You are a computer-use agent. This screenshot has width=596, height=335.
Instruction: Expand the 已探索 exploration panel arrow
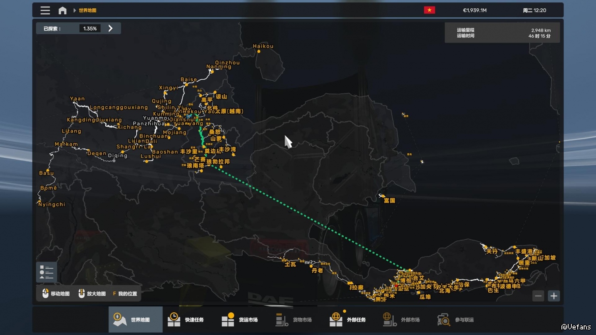110,28
